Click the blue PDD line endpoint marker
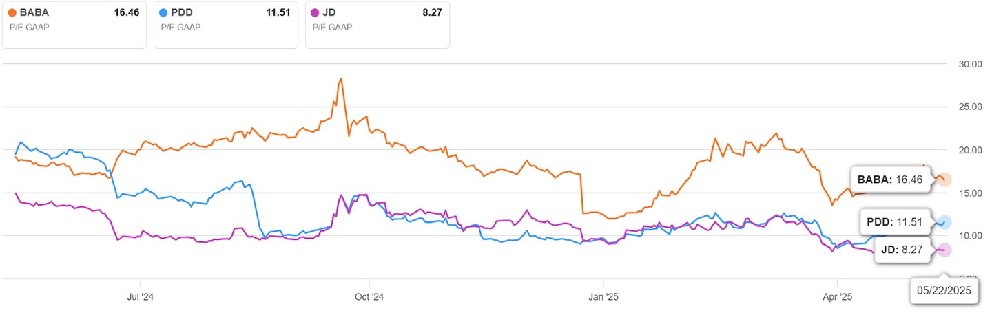Screen dimensions: 992x315 tap(944, 222)
